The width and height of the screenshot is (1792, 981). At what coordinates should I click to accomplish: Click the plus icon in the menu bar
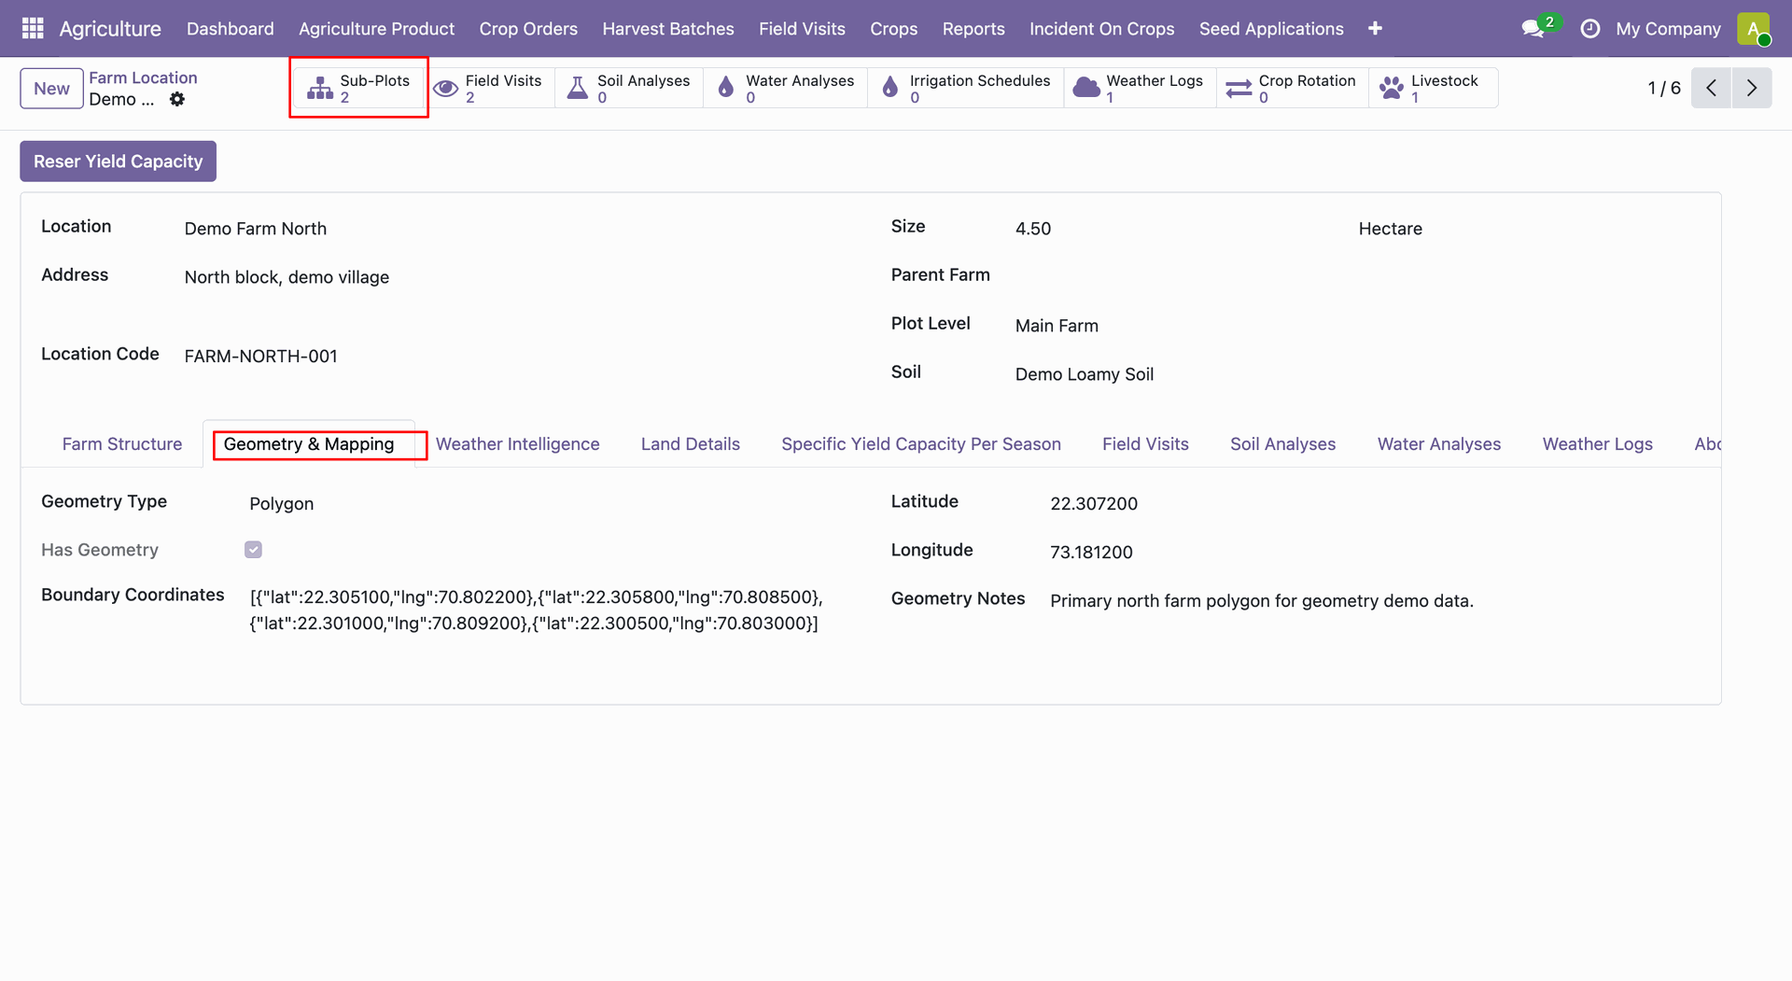coord(1375,29)
